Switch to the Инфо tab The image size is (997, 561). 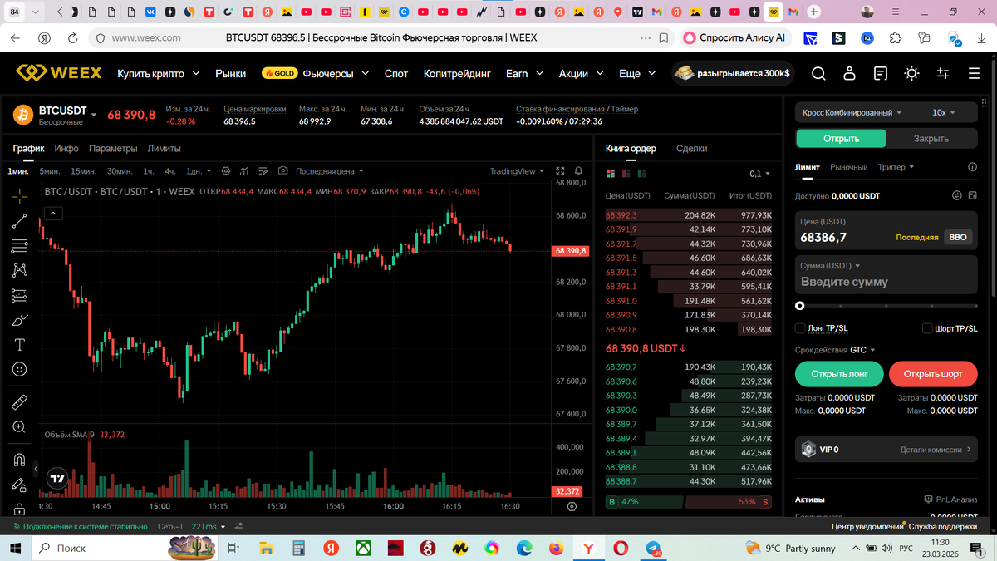point(66,149)
